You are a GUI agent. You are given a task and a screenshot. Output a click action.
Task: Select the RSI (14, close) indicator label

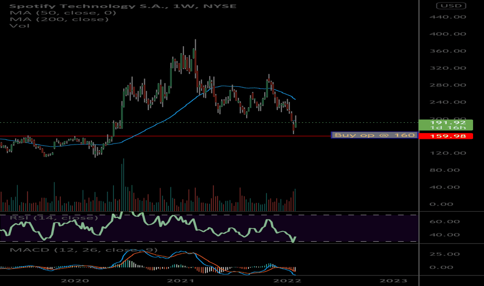(53, 218)
